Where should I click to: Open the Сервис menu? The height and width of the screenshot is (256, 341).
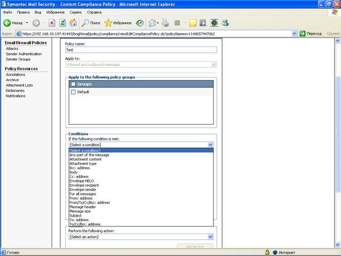(x=76, y=12)
